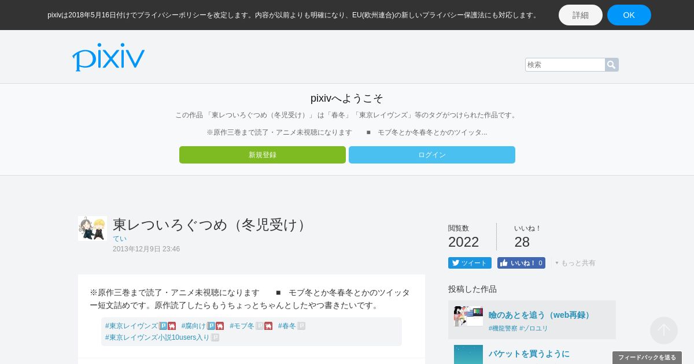The image size is (694, 364).
Task: Focus the 検索 search field
Action: 565,65
